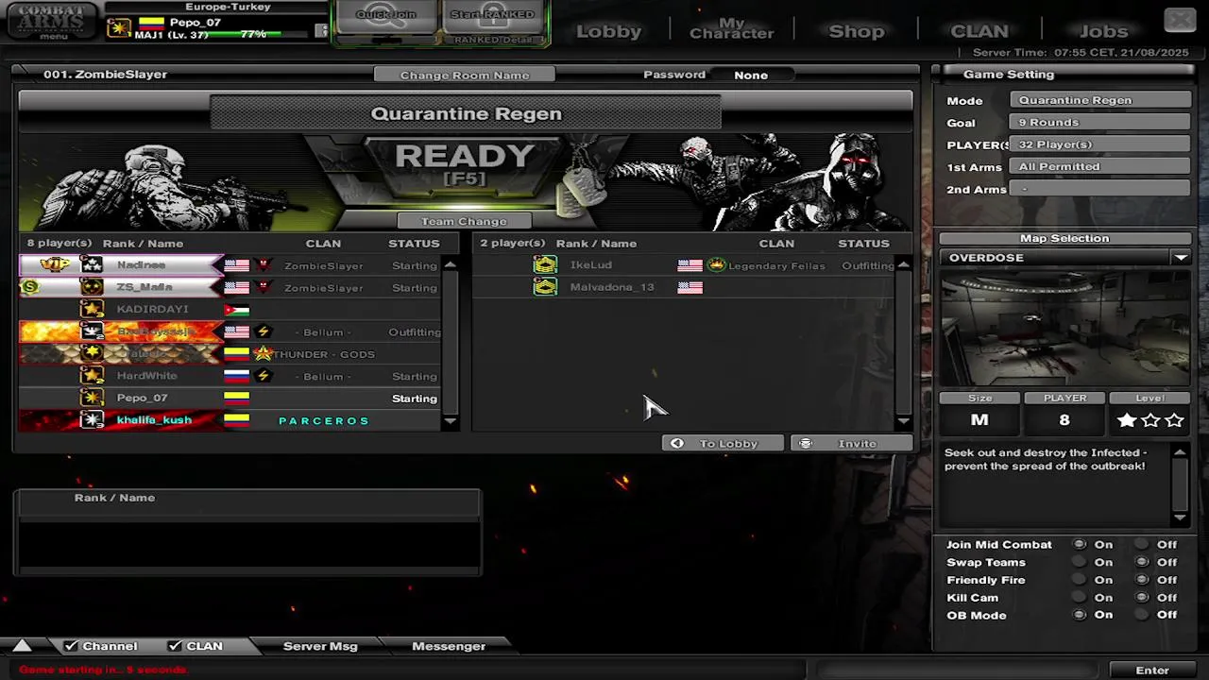Click Change Room Name button
Image resolution: width=1209 pixels, height=680 pixels.
pyautogui.click(x=465, y=75)
